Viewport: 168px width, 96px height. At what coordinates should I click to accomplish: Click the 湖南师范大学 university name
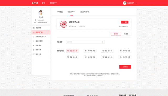tap(74, 22)
